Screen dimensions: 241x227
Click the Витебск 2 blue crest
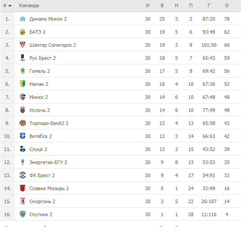click(x=22, y=136)
